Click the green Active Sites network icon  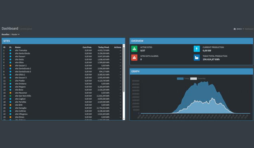tap(134, 49)
